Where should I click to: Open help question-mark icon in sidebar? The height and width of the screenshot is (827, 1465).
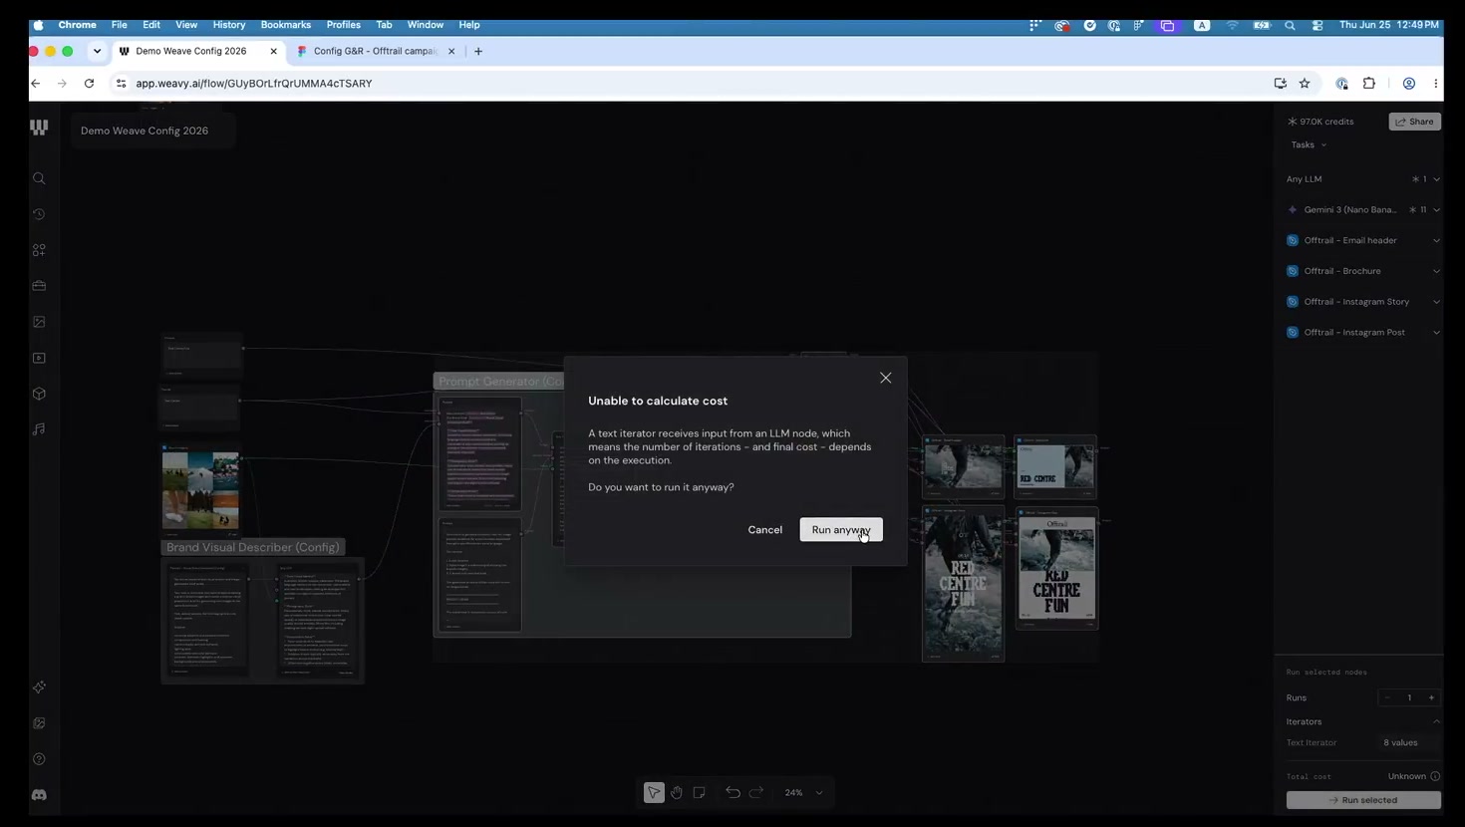(39, 759)
